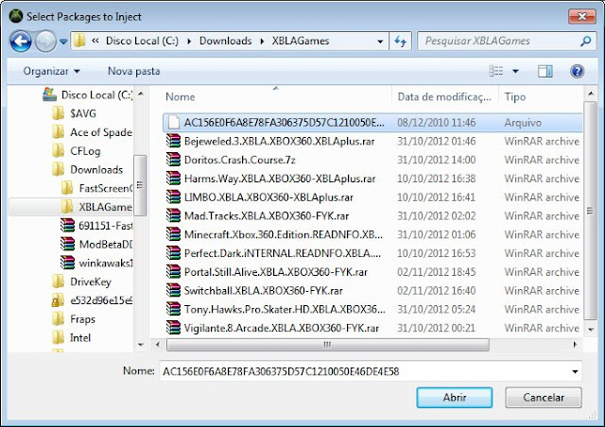The height and width of the screenshot is (427, 605).
Task: Click date 02/11/2012 18:45 of Portal.Still.Alive
Action: [437, 272]
